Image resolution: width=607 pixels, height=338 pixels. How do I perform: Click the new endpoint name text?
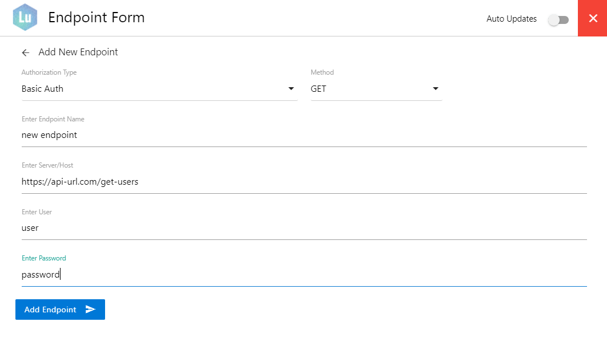48,135
